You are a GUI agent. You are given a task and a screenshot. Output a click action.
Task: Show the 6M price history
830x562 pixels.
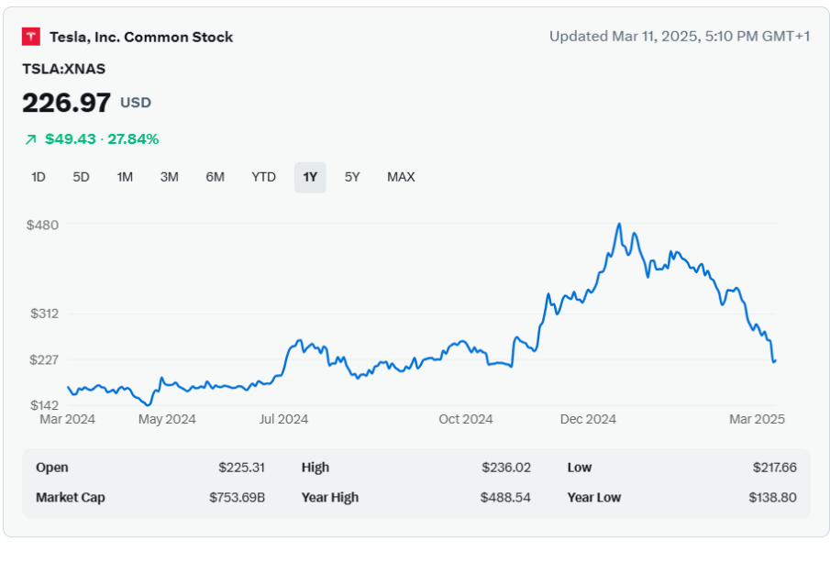coord(215,177)
